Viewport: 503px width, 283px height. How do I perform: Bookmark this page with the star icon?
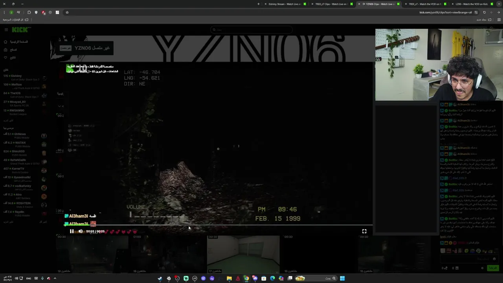[x=67, y=13]
